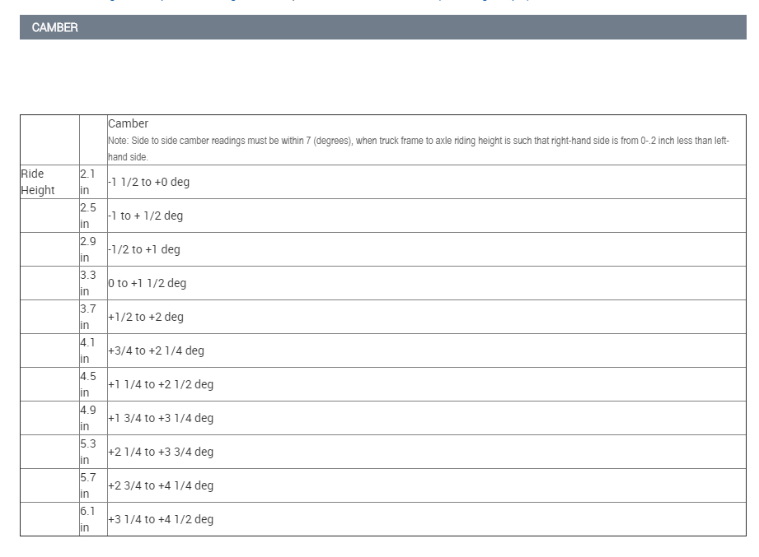The width and height of the screenshot is (759, 557).
Task: Click the side to side camber note
Action: [418, 148]
